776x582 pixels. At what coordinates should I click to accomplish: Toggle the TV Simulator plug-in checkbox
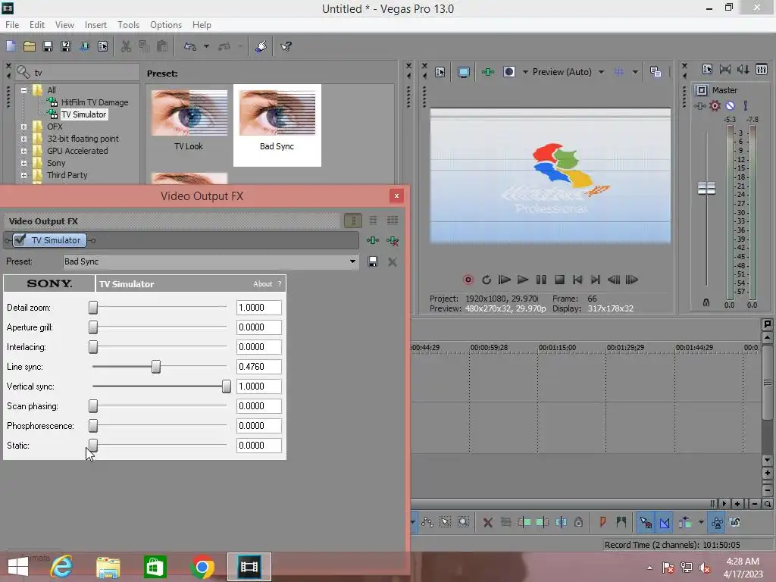(20, 240)
